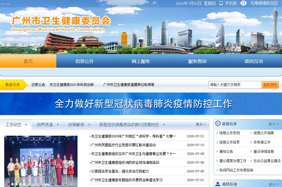Open the 首页 navigation tab

(x=28, y=61)
